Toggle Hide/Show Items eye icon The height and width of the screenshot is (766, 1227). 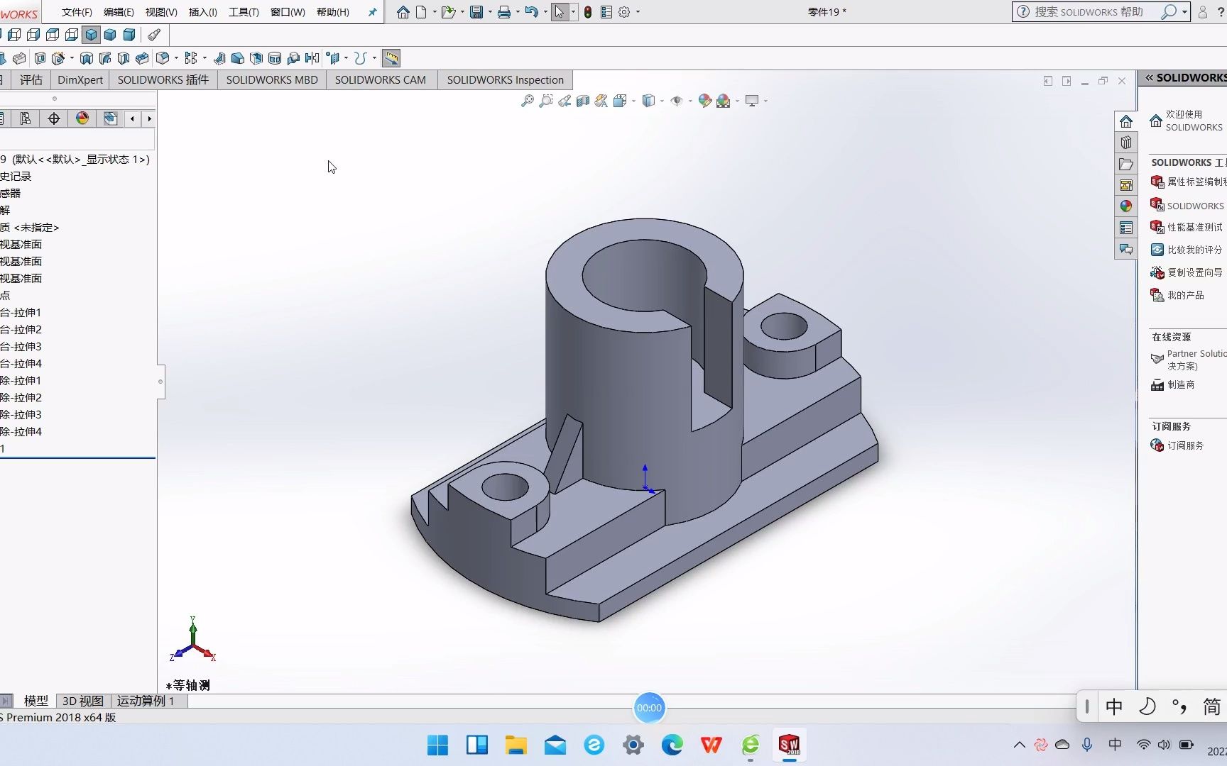[x=677, y=101]
